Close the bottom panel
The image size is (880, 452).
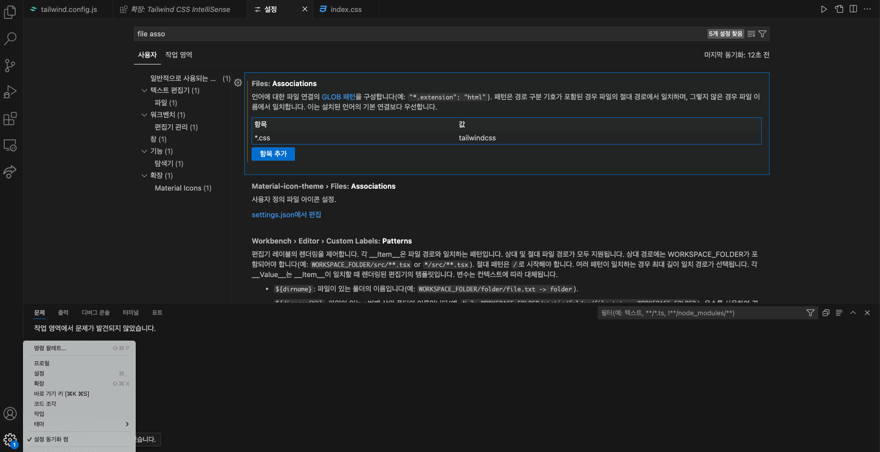point(867,313)
